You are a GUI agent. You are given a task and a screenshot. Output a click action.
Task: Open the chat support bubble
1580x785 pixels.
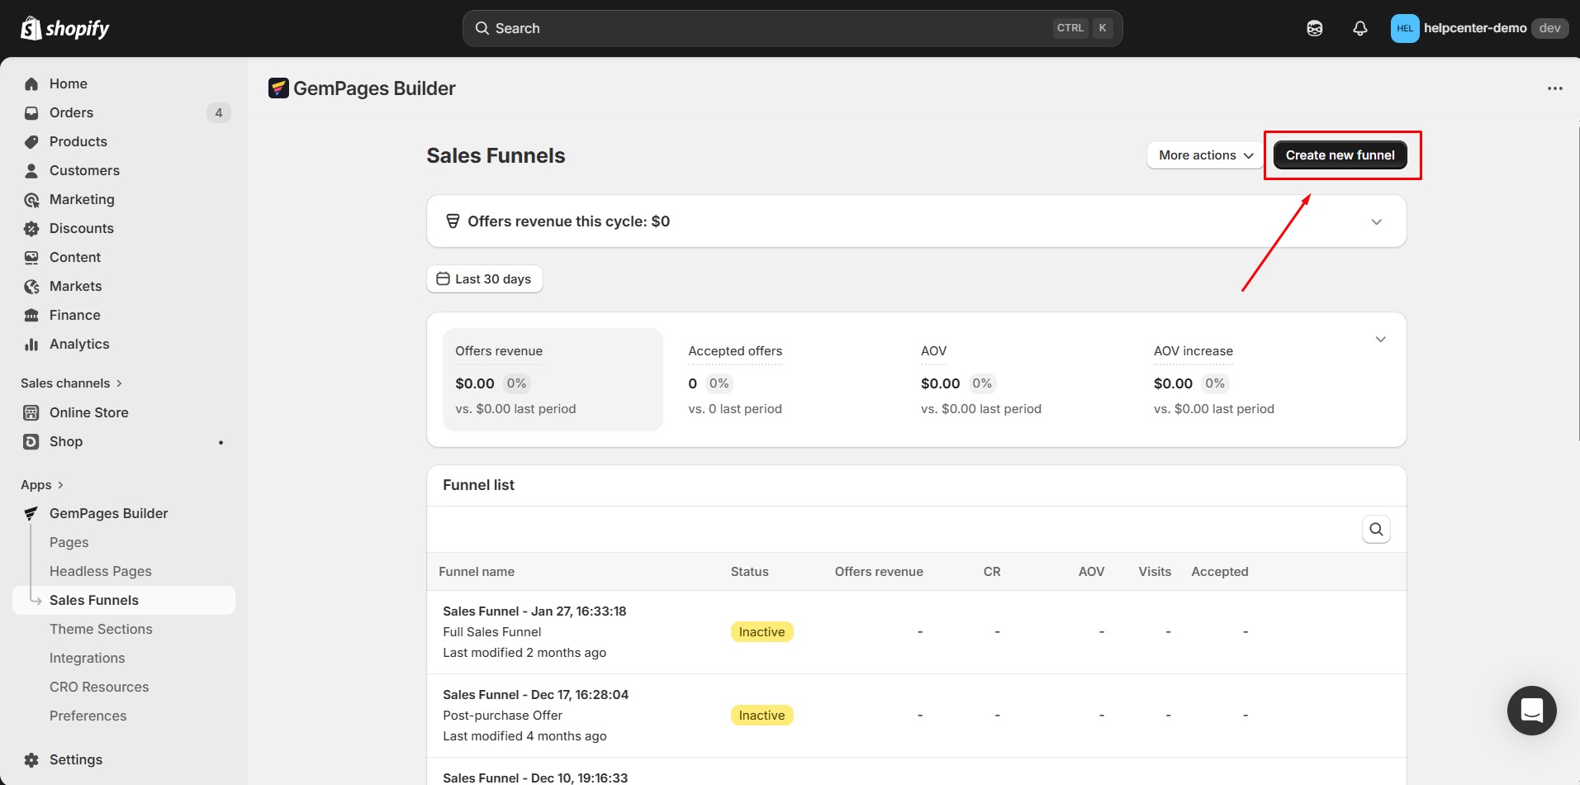tap(1531, 711)
